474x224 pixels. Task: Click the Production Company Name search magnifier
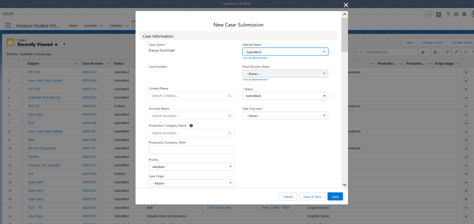pyautogui.click(x=230, y=133)
